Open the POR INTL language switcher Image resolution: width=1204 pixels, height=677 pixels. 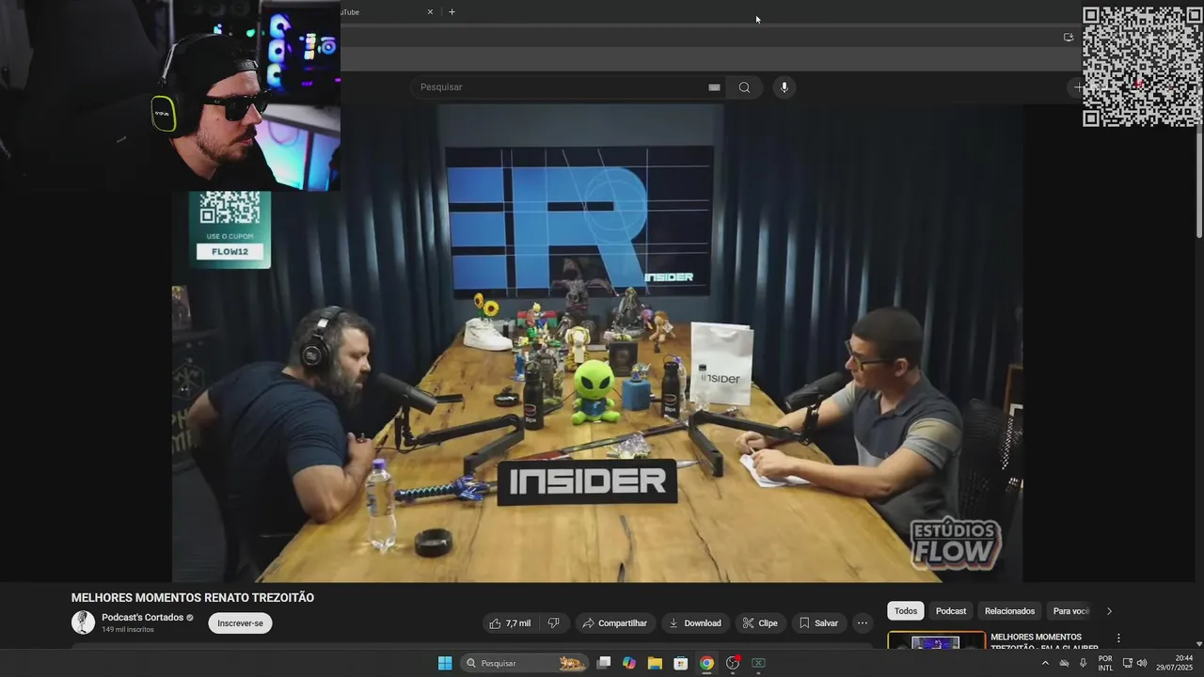click(x=1105, y=663)
